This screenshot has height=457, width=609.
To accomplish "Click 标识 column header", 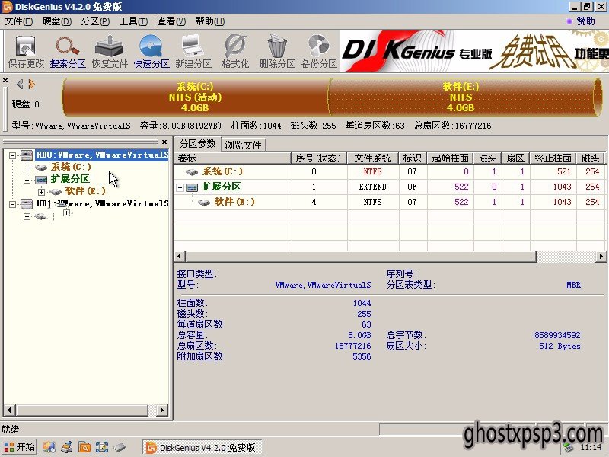I will tap(413, 158).
